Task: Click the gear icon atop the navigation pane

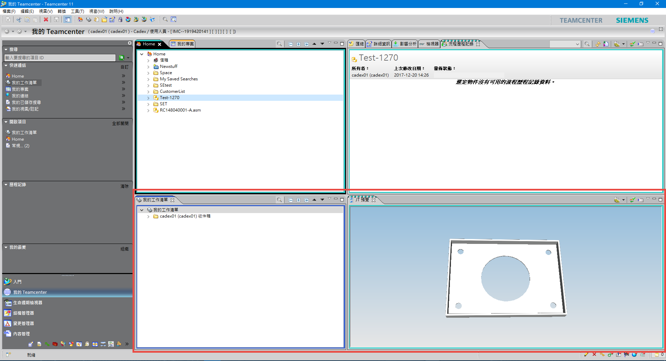Action: pyautogui.click(x=130, y=43)
